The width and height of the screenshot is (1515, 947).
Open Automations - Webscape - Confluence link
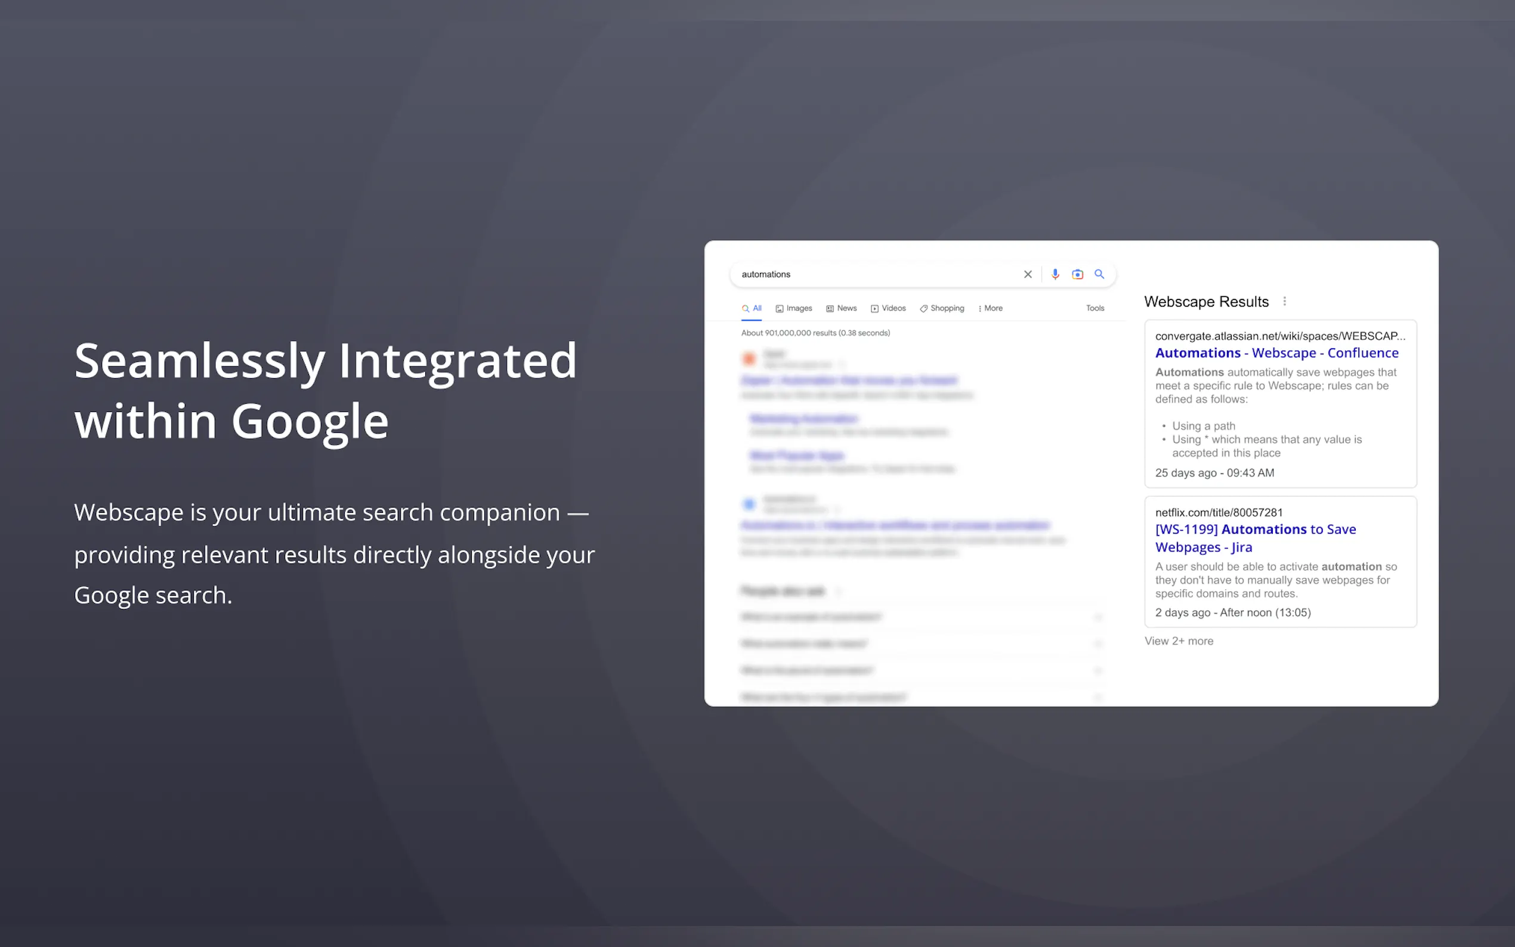(1276, 353)
